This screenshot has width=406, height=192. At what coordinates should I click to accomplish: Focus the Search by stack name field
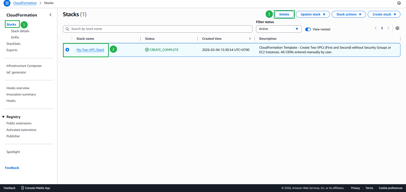(158, 29)
